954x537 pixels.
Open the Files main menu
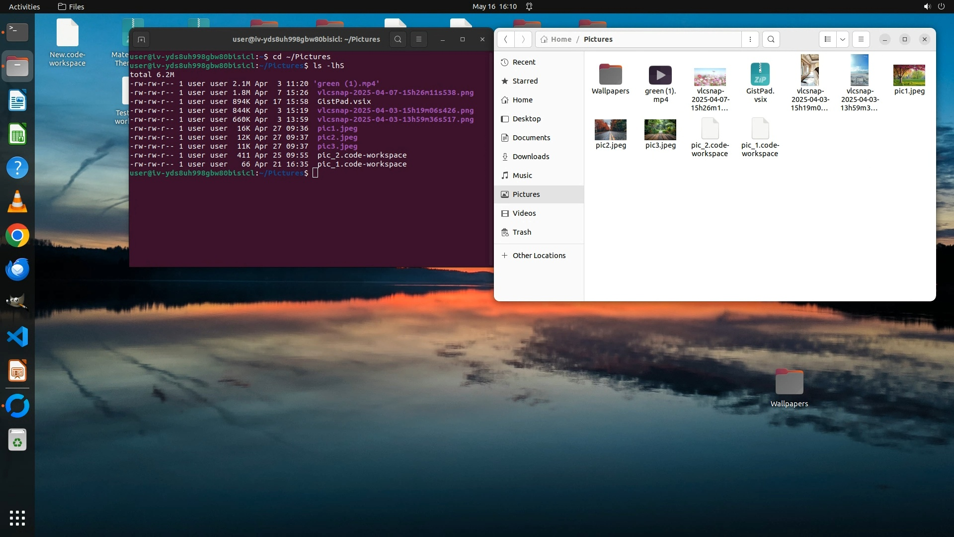coord(861,39)
